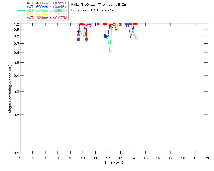Pick the AOT 675nm legend entry
214x171 pixels.
coord(42,11)
